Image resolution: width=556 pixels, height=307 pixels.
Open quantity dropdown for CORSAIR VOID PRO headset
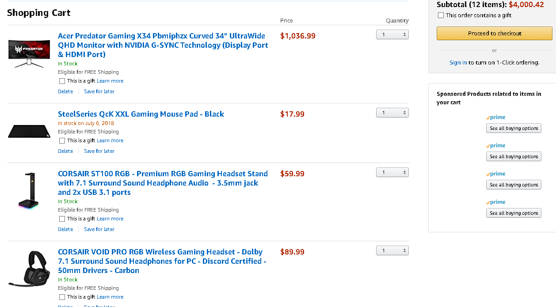tap(392, 250)
